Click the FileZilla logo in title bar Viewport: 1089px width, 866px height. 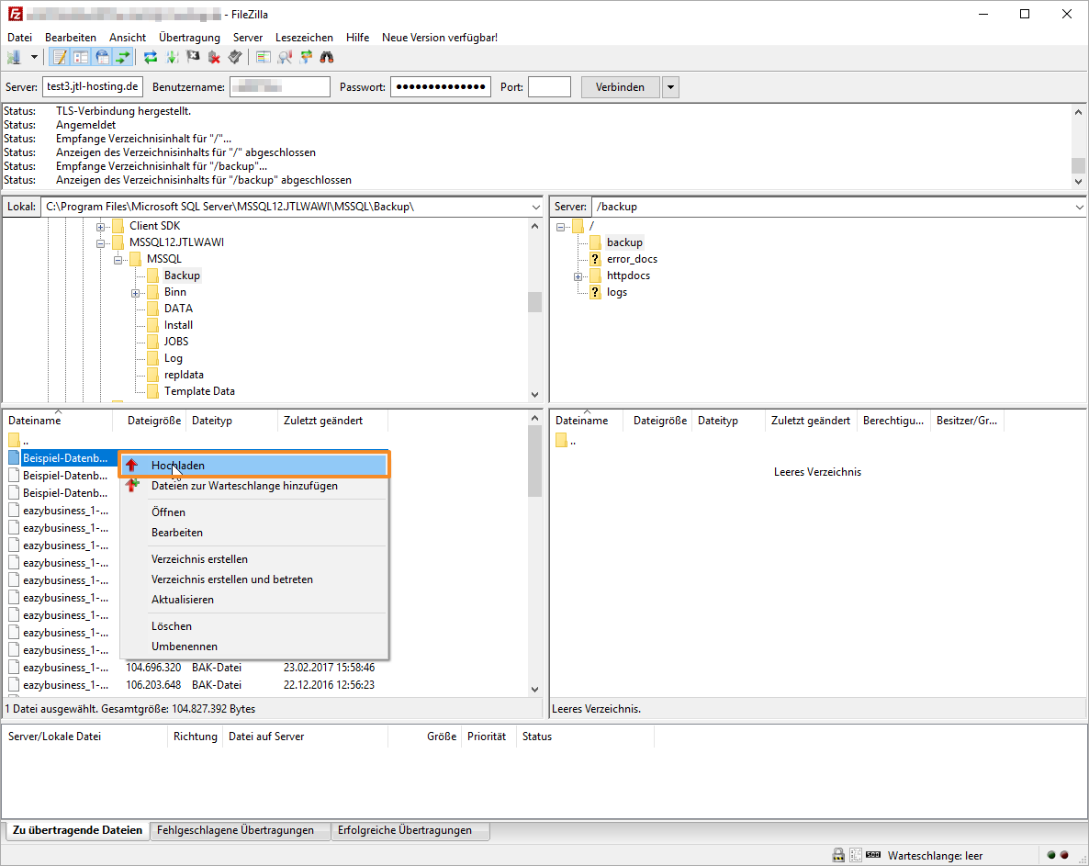tap(16, 14)
